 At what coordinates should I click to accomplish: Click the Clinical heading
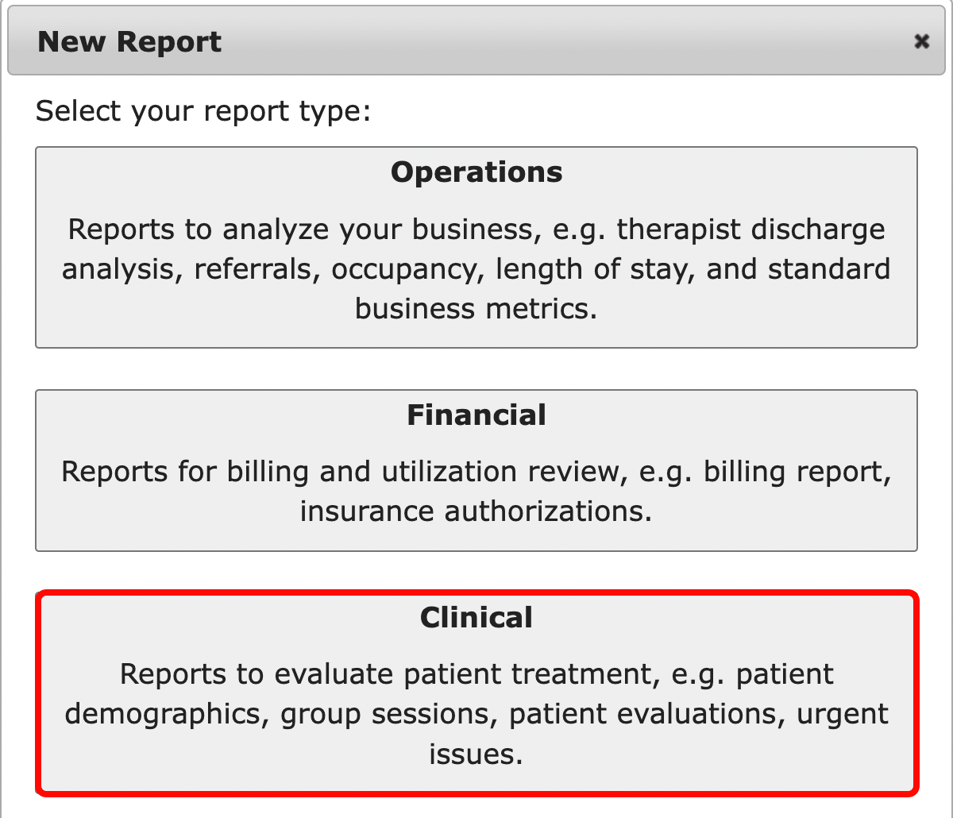tap(476, 617)
